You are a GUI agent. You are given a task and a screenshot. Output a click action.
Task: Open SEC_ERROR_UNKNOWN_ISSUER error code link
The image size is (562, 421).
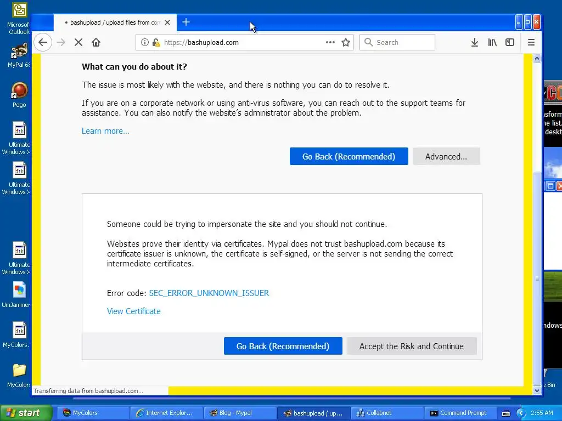209,293
